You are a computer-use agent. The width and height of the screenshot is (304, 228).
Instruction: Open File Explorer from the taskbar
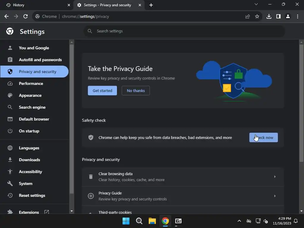click(152, 221)
